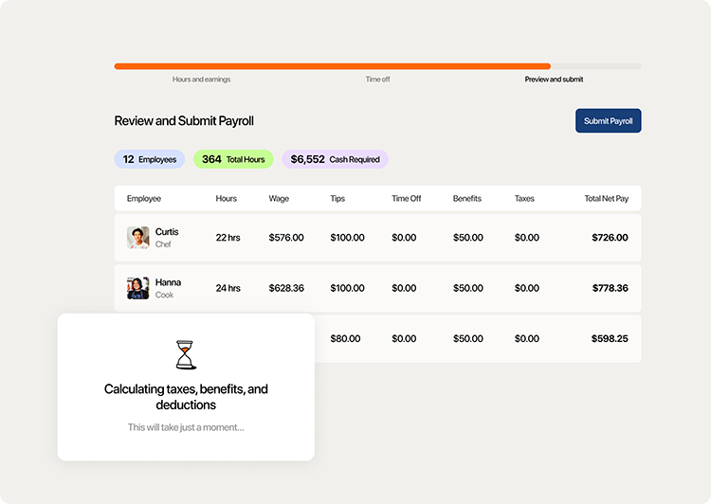Select the Hours and earnings step
Viewport: 711px width, 504px height.
201,80
